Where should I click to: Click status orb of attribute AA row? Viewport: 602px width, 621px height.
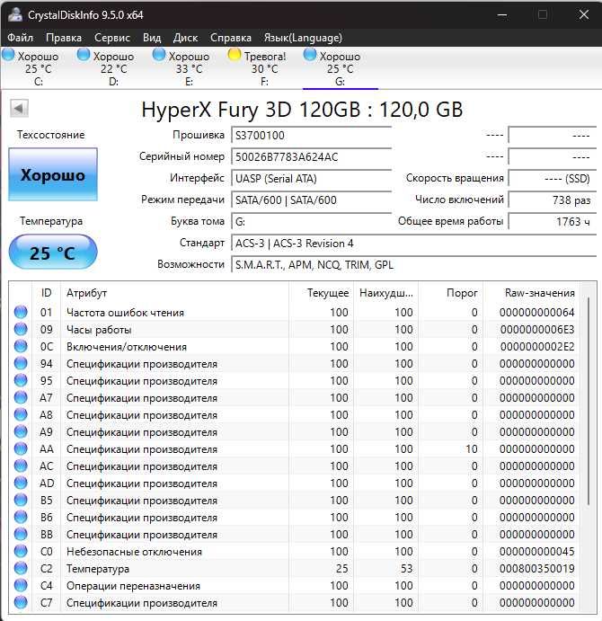(21, 448)
